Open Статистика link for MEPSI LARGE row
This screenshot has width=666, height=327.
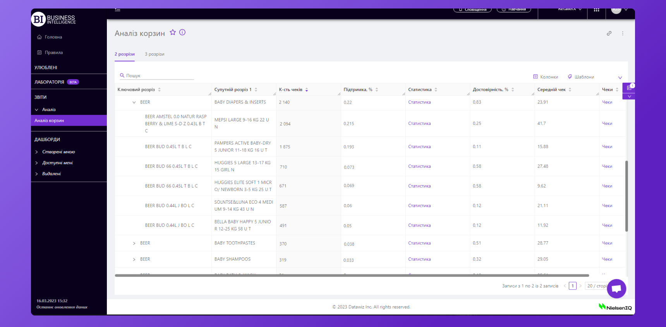pos(419,123)
